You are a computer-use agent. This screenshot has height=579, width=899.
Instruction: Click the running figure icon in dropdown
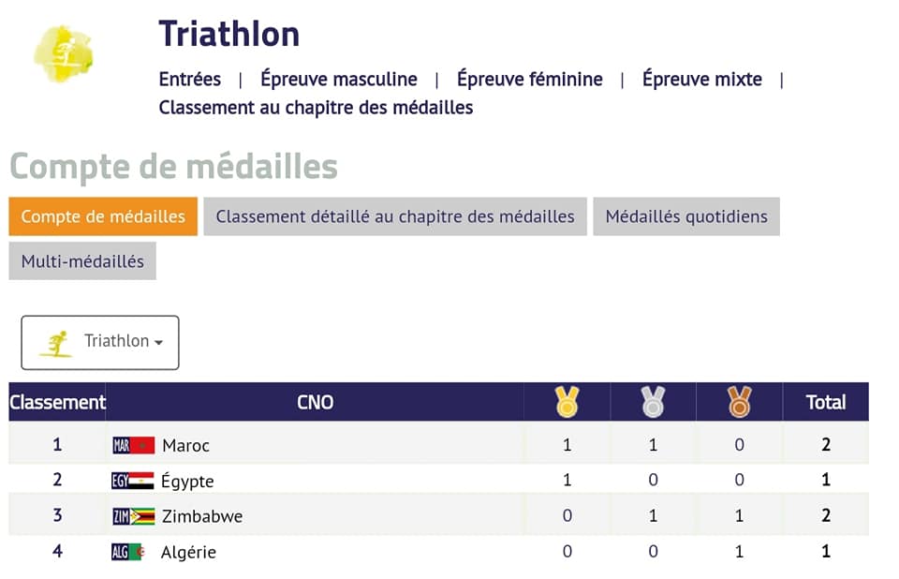[x=57, y=344]
